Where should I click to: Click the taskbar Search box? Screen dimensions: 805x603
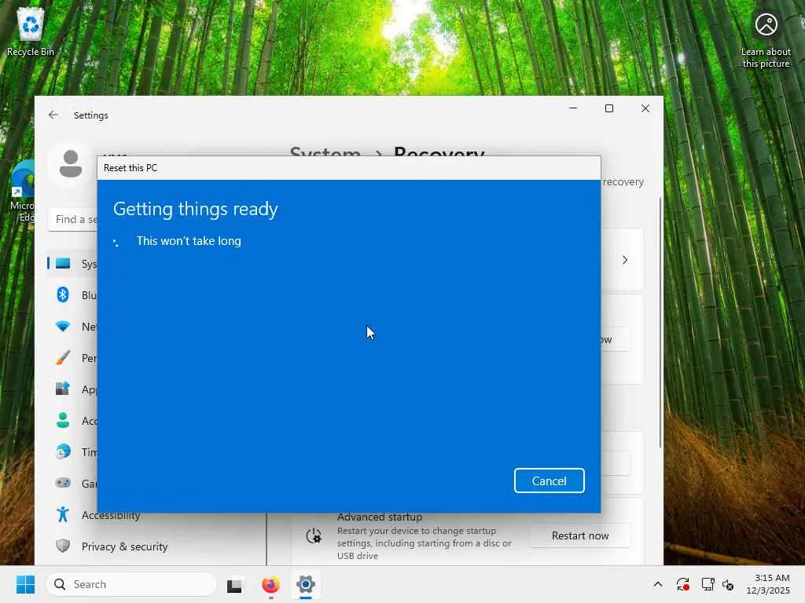(x=131, y=584)
